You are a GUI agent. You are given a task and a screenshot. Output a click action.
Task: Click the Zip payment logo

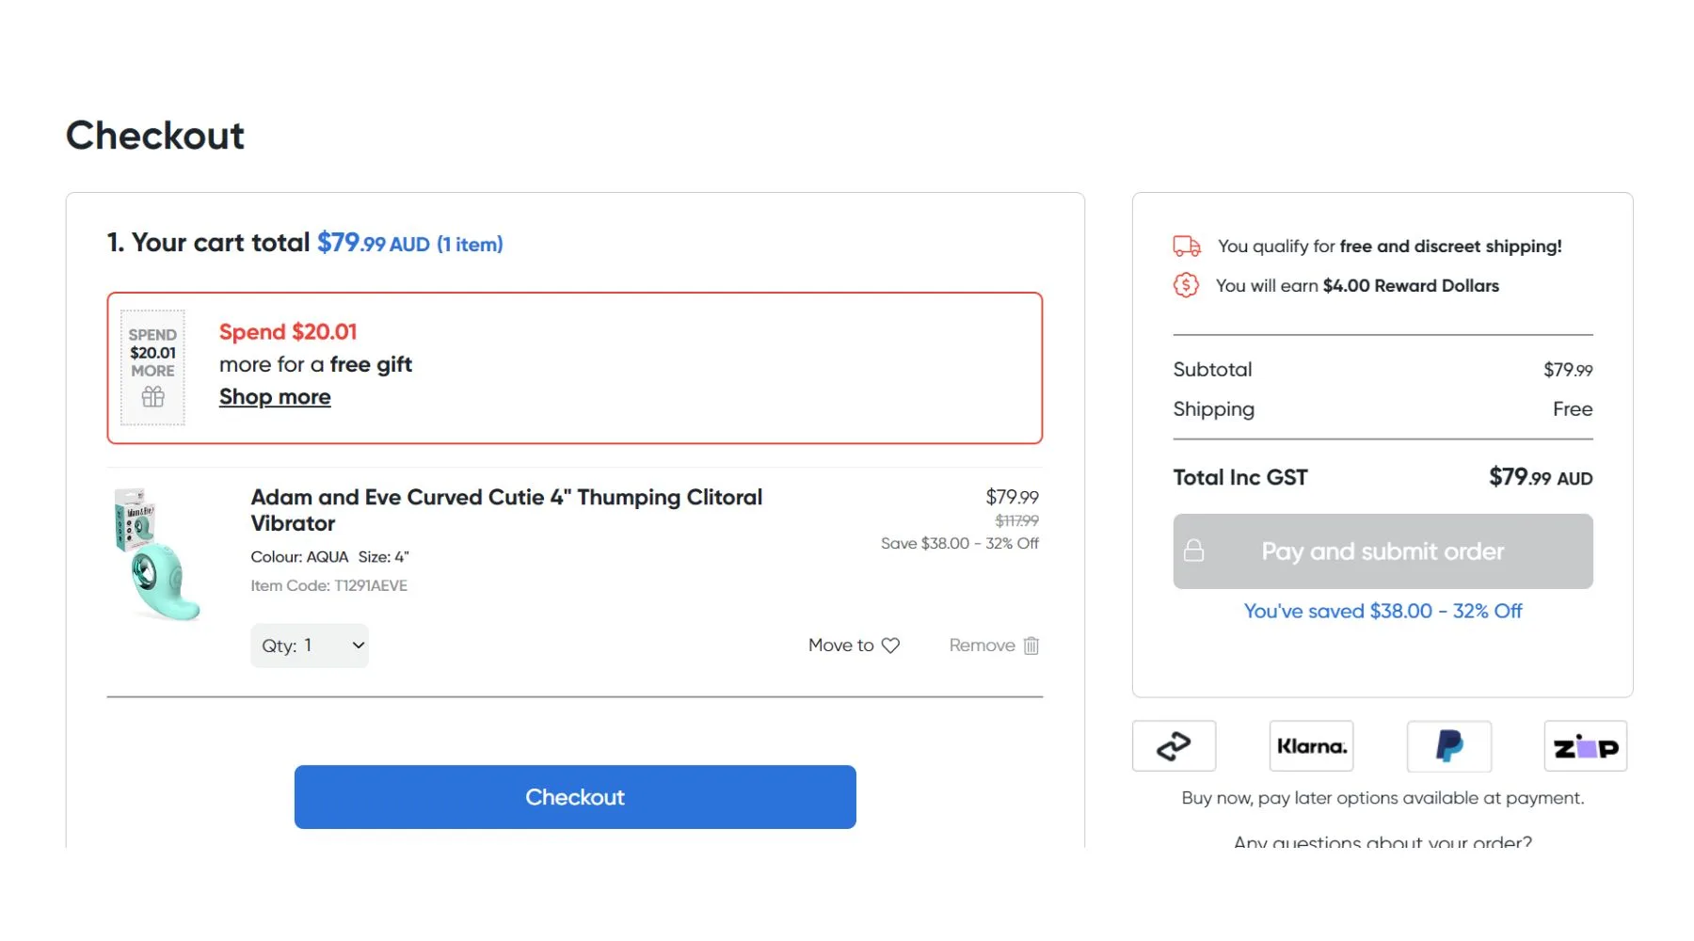1585,747
